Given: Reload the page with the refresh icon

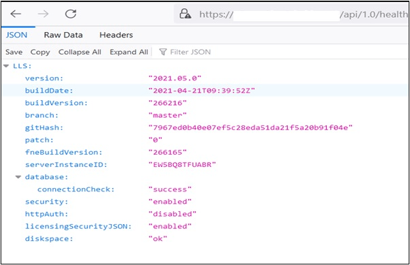Looking at the screenshot, I should [70, 14].
